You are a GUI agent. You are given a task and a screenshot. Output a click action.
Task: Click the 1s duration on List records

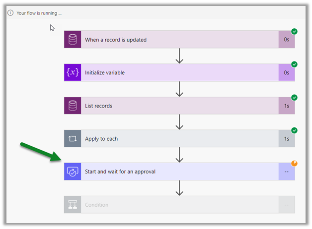point(287,106)
